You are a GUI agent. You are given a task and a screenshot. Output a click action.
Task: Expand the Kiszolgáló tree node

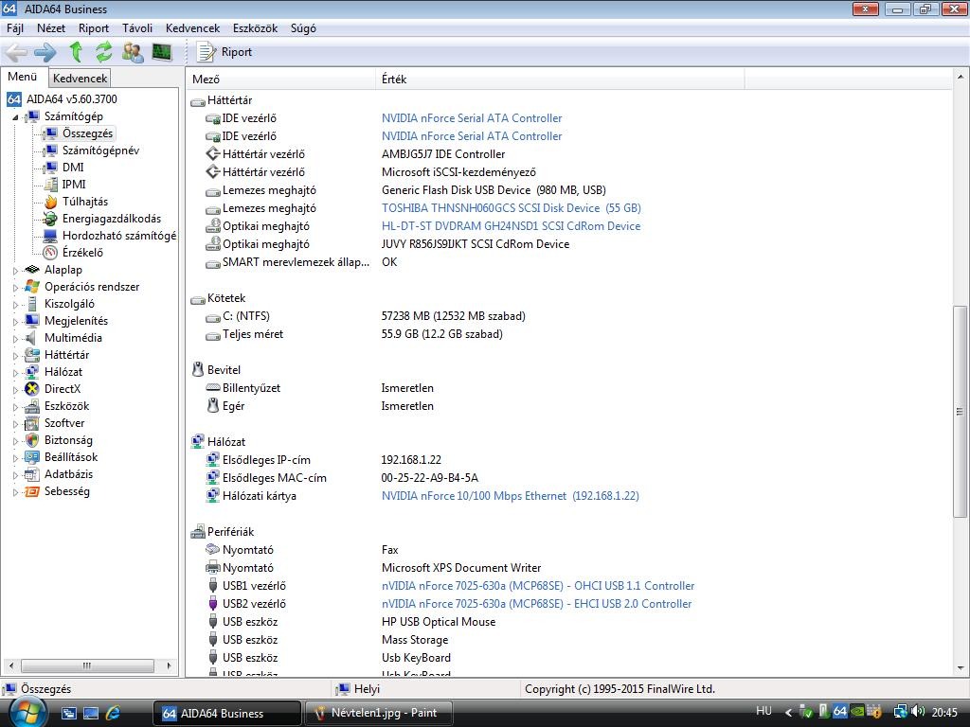[15, 304]
